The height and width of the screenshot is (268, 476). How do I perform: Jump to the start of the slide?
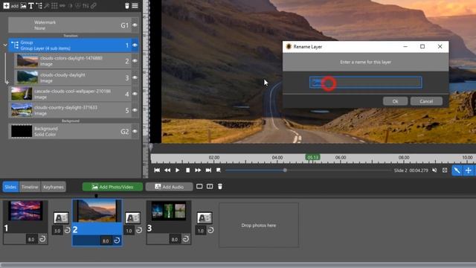pyautogui.click(x=157, y=170)
